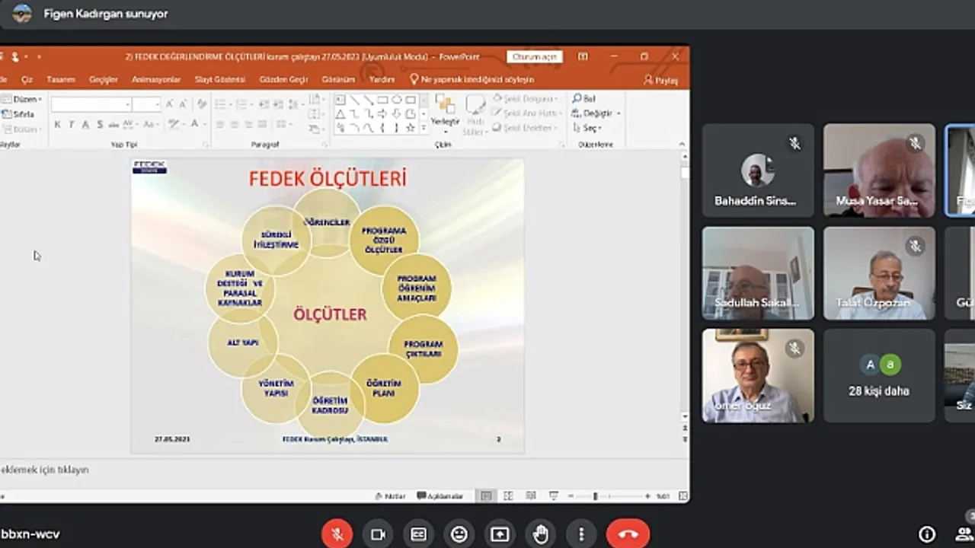
Task: Click the present screen icon
Action: point(500,534)
